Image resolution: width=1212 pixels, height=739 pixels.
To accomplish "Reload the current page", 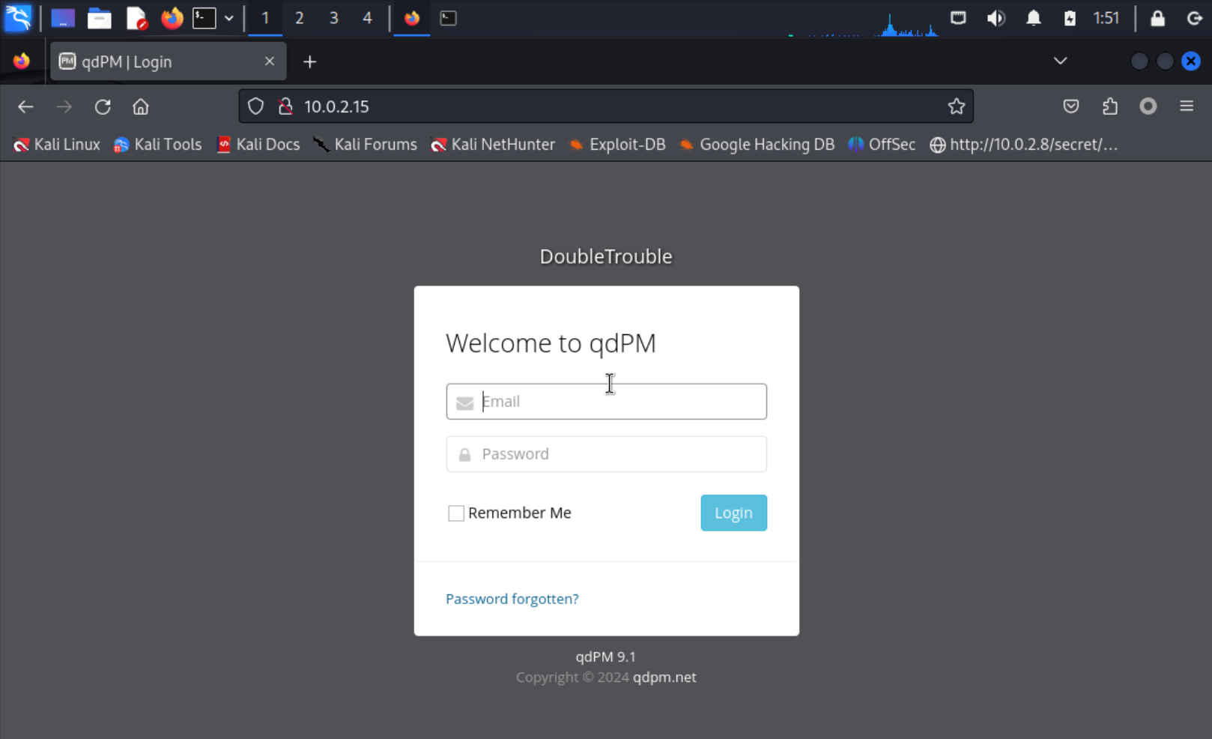I will tap(103, 106).
